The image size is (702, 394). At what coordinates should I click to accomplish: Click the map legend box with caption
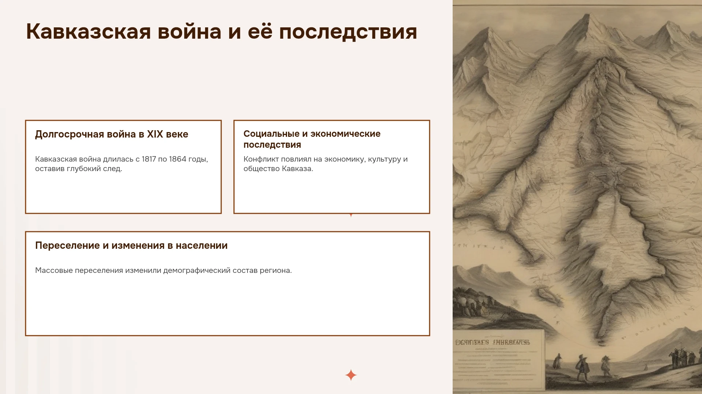coord(499,359)
